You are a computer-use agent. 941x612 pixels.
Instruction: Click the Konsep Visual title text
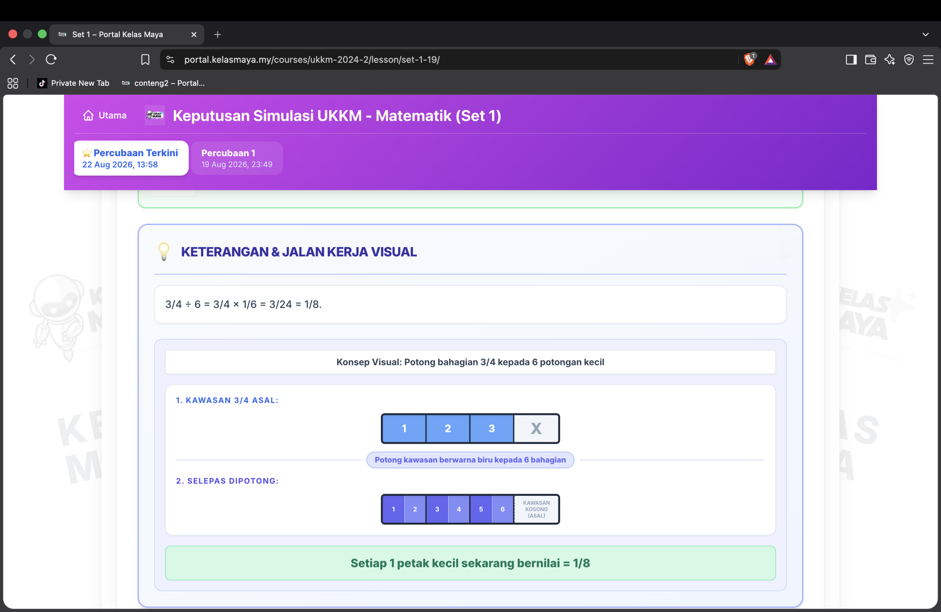[x=470, y=362]
